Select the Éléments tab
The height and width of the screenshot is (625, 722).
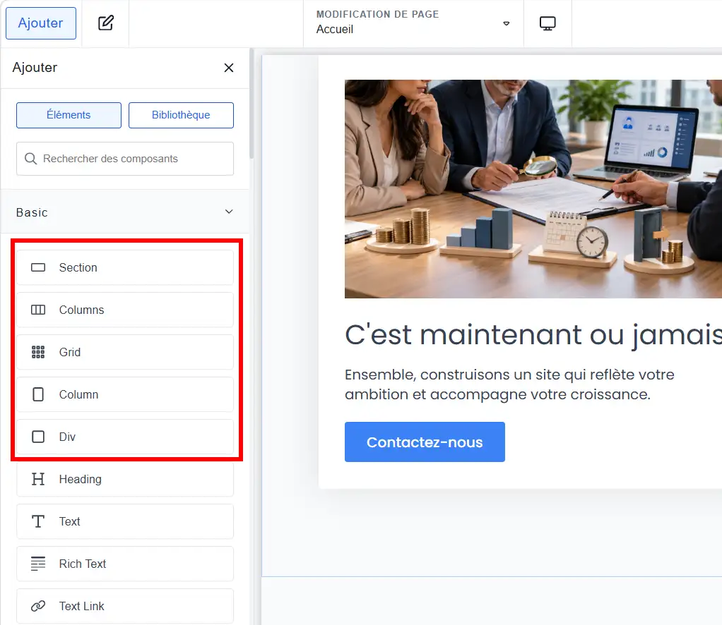pos(69,115)
